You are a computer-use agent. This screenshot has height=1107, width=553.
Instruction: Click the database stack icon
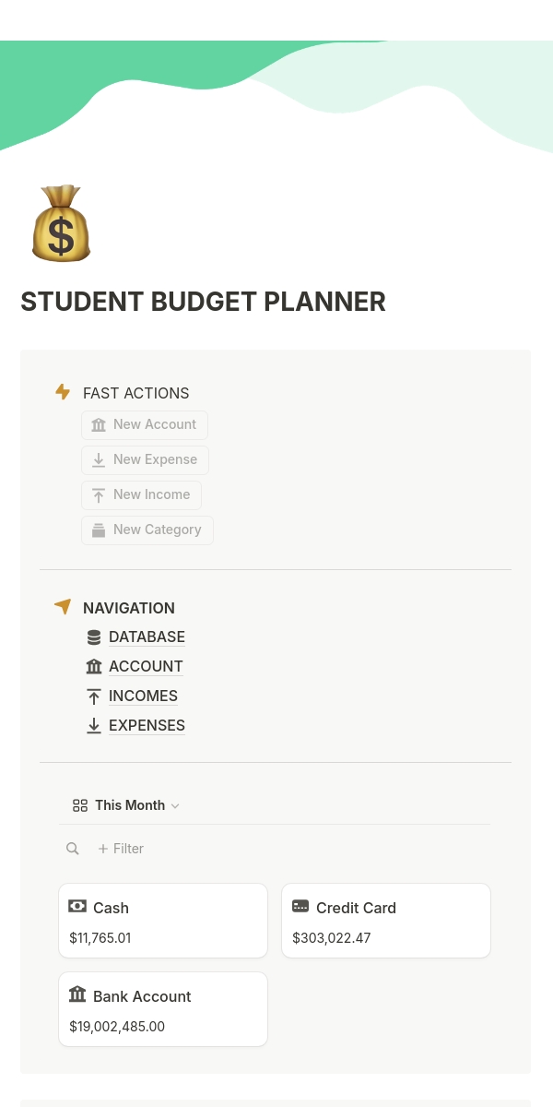coord(94,637)
